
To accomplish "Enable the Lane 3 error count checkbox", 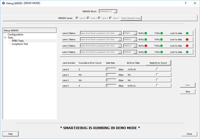I will pos(157,86).
